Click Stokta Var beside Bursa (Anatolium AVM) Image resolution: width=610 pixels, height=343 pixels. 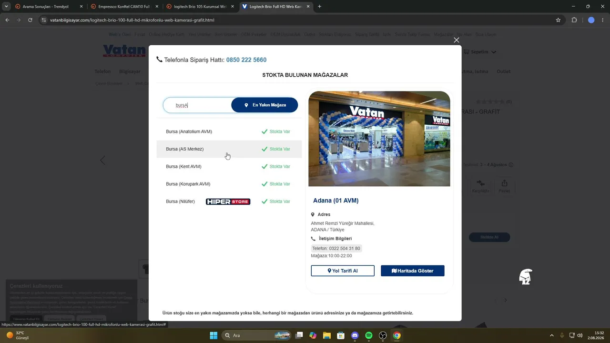276,131
